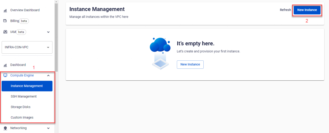Open the Overview Dashboard link
This screenshot has height=133, width=329.
[25, 10]
